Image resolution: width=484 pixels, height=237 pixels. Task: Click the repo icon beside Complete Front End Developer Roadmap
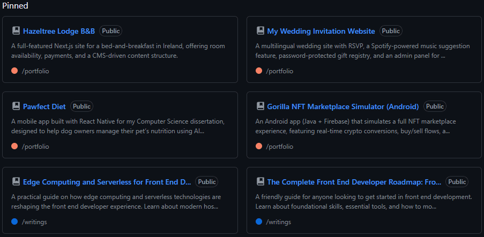point(260,182)
